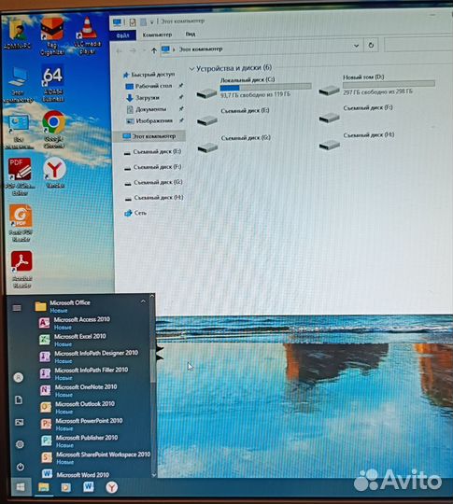Open recent locations arrow beside forward button
The height and width of the screenshot is (504, 453).
144,50
